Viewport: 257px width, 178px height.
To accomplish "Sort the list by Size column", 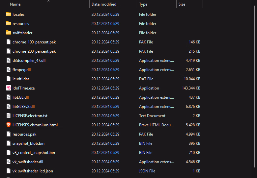I will coord(182,4).
